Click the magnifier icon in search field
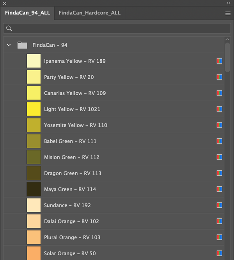The width and height of the screenshot is (234, 260). click(x=9, y=28)
